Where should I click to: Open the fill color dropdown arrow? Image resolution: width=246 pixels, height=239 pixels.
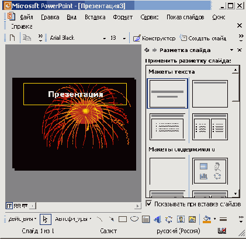pos(214,219)
